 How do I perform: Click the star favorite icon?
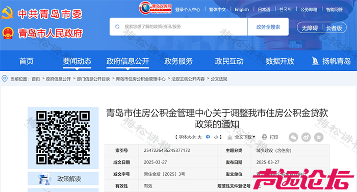319,137
